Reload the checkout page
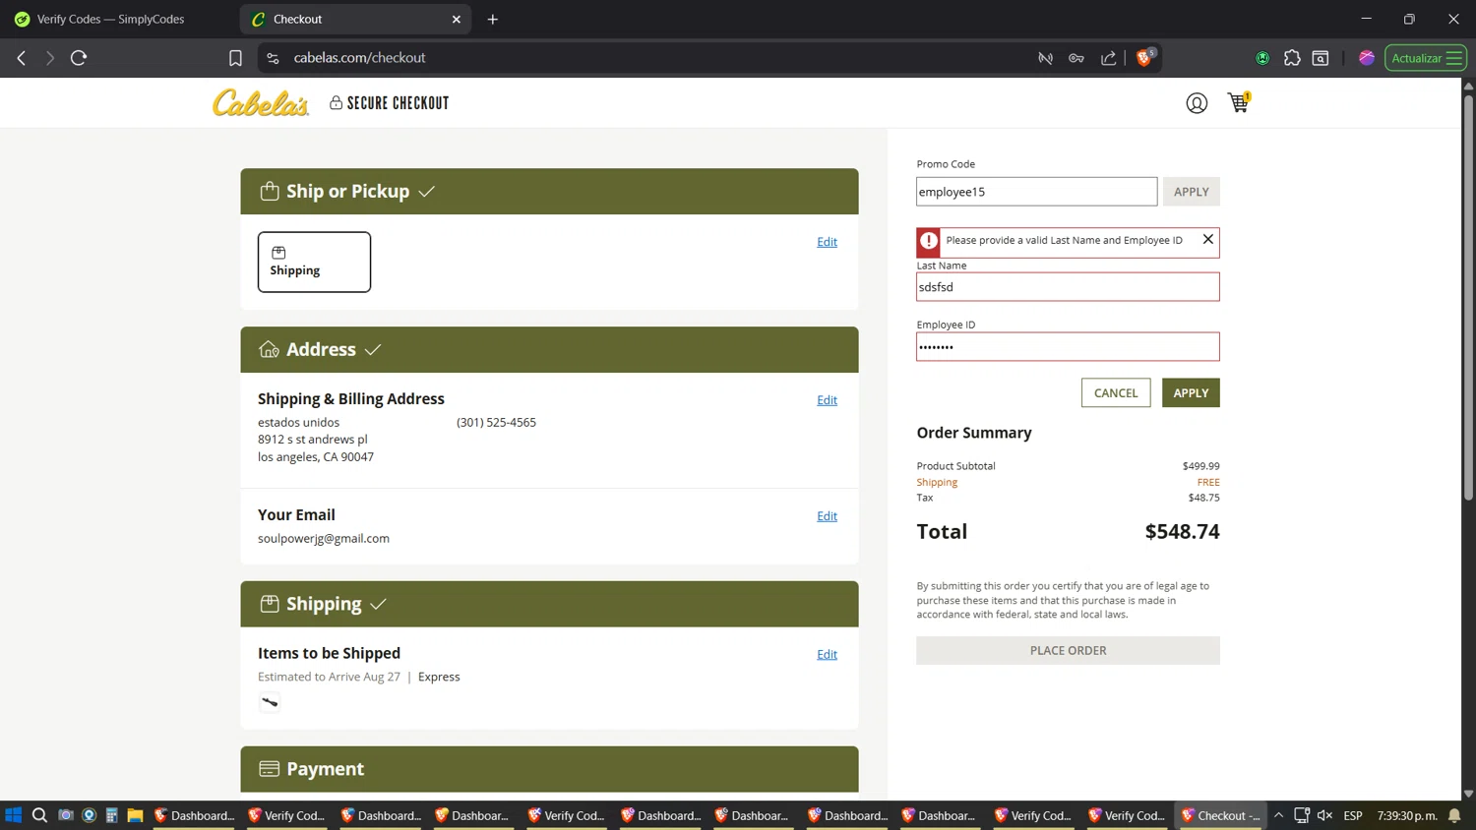The width and height of the screenshot is (1476, 830). coord(79,58)
